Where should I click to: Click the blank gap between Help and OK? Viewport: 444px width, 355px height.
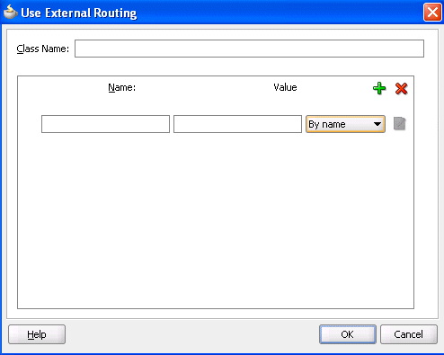(x=191, y=334)
